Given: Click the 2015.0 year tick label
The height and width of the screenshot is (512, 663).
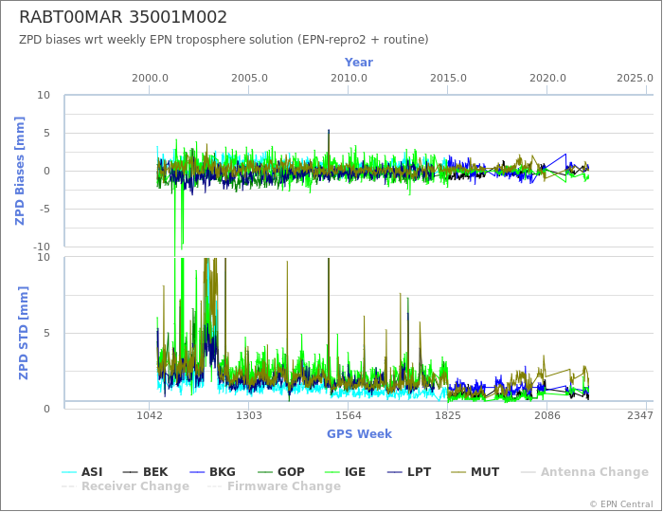Looking at the screenshot, I should point(448,79).
